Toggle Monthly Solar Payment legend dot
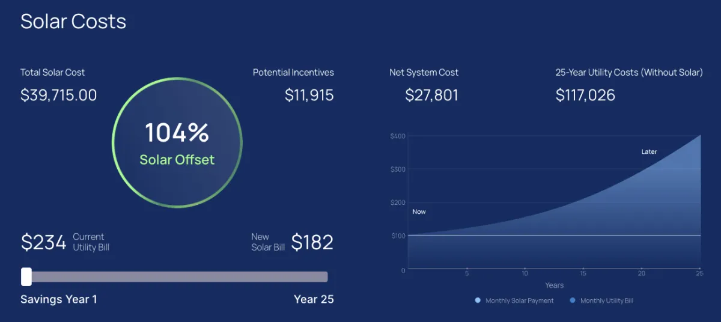 pos(478,300)
